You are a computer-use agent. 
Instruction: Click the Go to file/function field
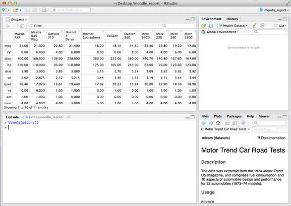(x=71, y=10)
